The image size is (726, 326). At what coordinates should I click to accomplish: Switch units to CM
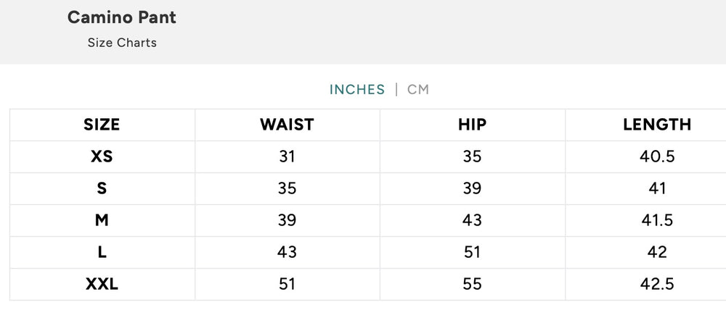[x=418, y=90]
